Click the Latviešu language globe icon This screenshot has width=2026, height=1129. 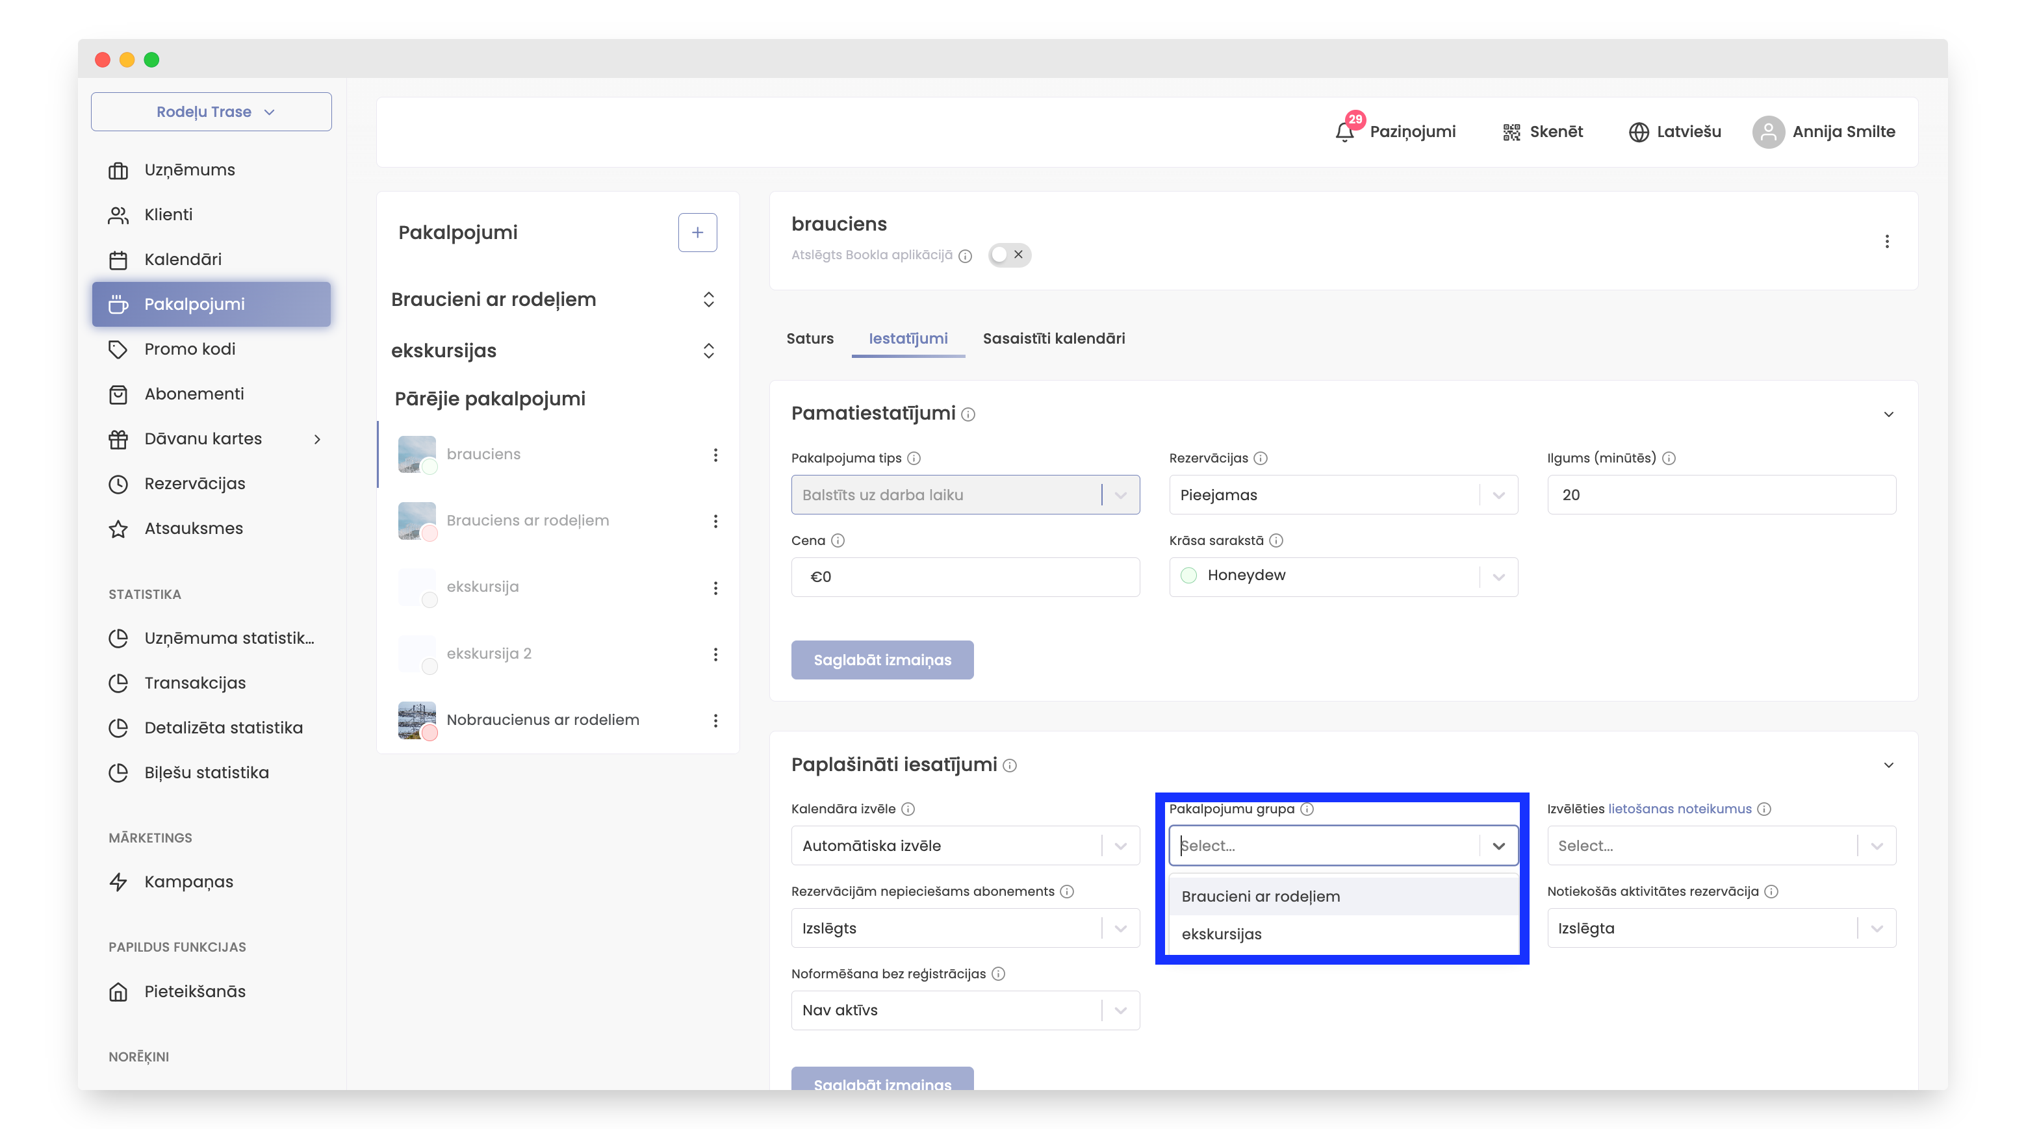pos(1638,131)
